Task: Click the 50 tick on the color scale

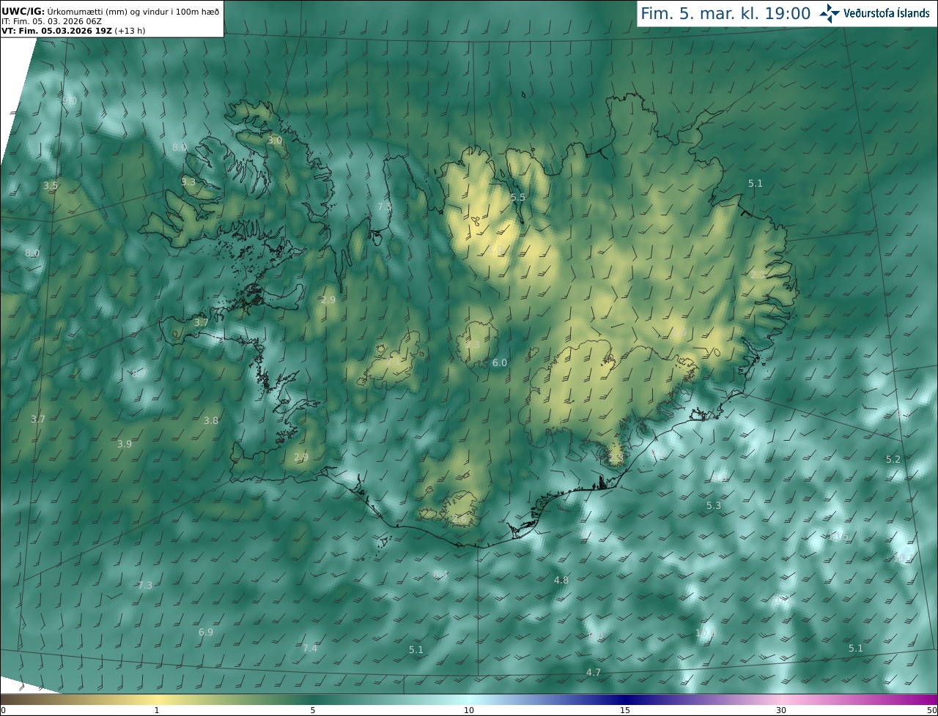Action: tap(931, 711)
